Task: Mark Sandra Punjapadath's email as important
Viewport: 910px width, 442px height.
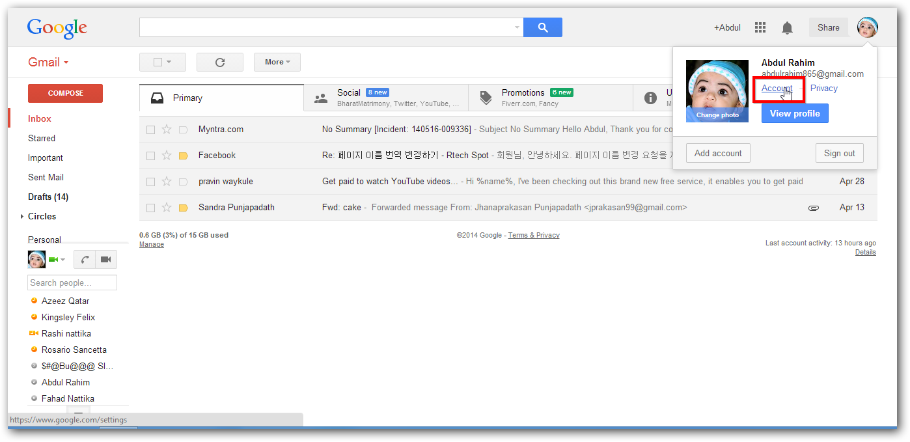Action: pos(183,207)
